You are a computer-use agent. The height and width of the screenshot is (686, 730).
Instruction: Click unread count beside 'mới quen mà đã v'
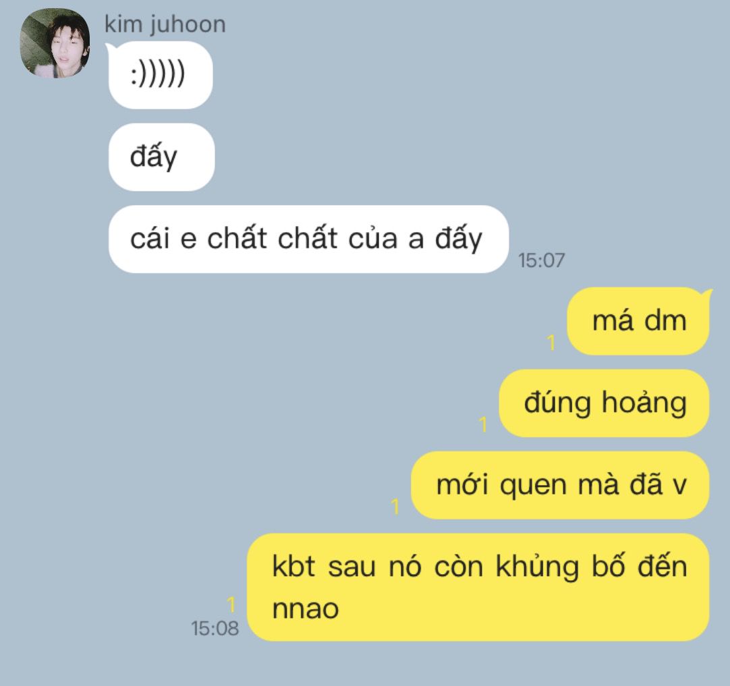(x=395, y=507)
